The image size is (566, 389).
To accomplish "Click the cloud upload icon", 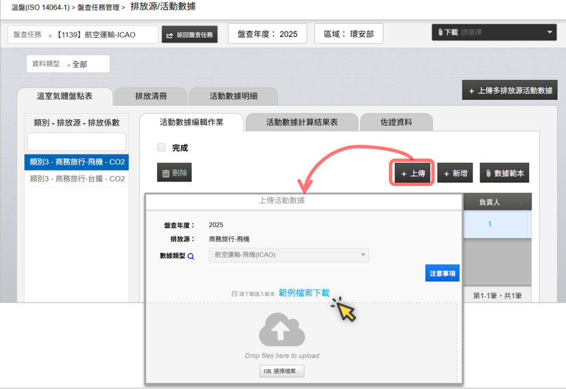I will (x=281, y=331).
